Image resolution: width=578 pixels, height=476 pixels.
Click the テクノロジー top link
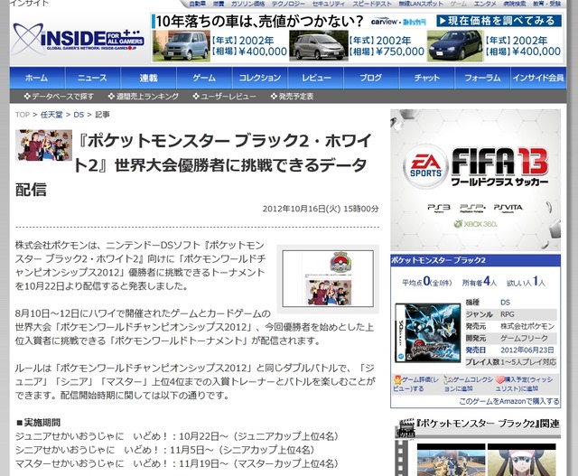click(x=288, y=4)
